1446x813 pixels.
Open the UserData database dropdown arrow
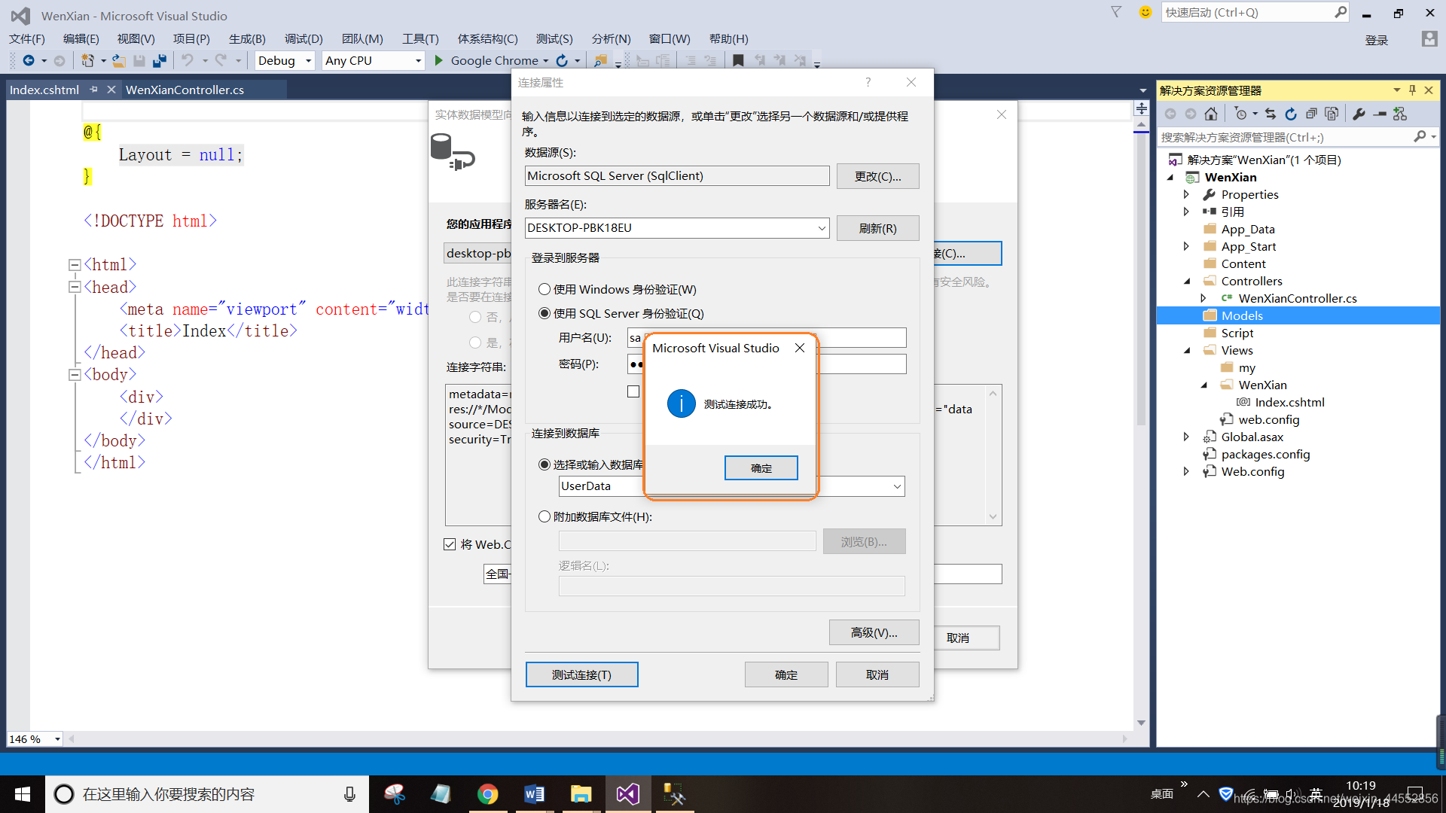pyautogui.click(x=897, y=486)
